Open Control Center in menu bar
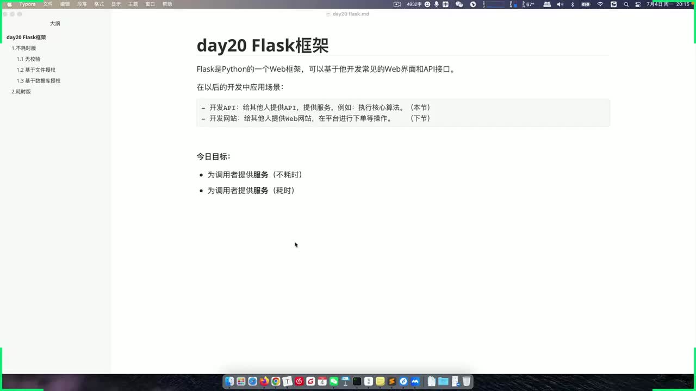The image size is (696, 391). 637,4
